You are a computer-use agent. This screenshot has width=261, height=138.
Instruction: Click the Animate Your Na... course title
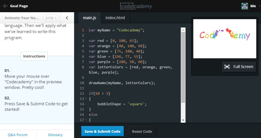coord(22,18)
